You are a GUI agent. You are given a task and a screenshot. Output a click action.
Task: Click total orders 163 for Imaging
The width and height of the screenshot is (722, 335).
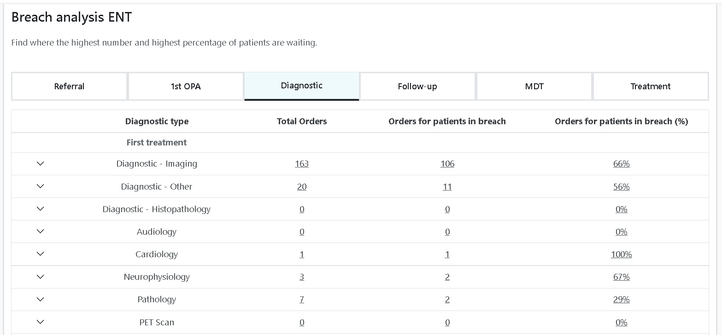[x=302, y=164]
